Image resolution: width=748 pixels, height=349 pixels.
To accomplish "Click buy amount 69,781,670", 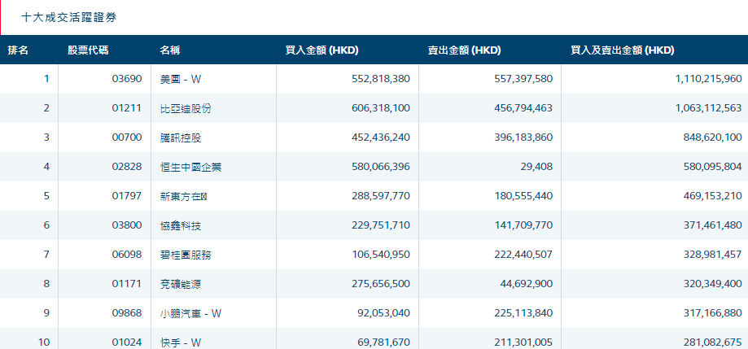I will pyautogui.click(x=383, y=342).
